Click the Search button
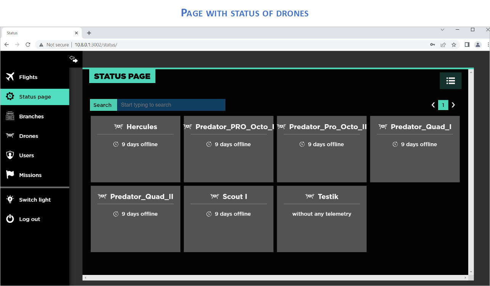 (103, 105)
